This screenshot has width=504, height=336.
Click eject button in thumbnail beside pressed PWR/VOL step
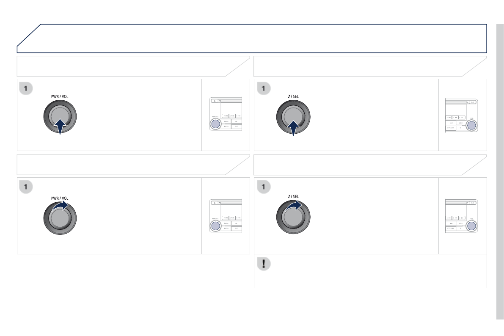214,102
